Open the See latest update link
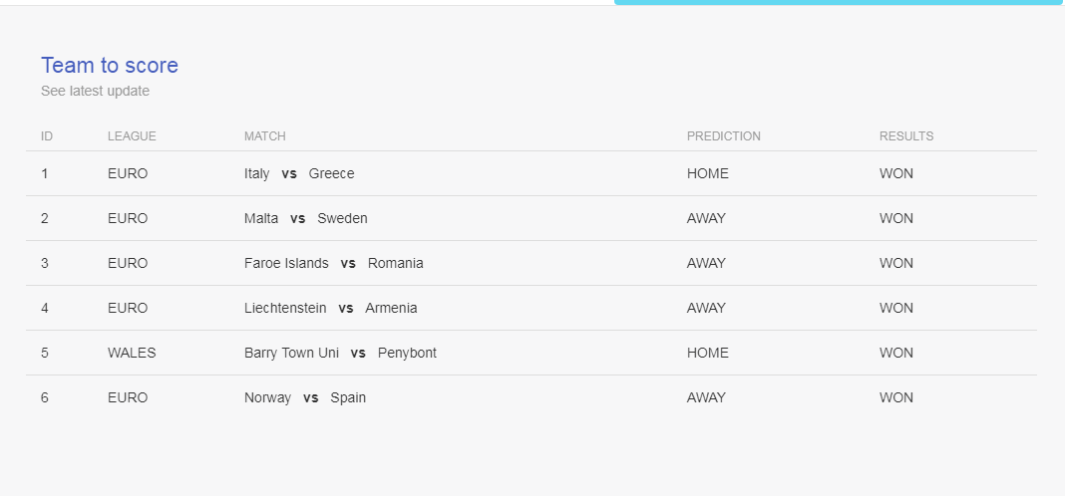The height and width of the screenshot is (496, 1065). coord(95,91)
